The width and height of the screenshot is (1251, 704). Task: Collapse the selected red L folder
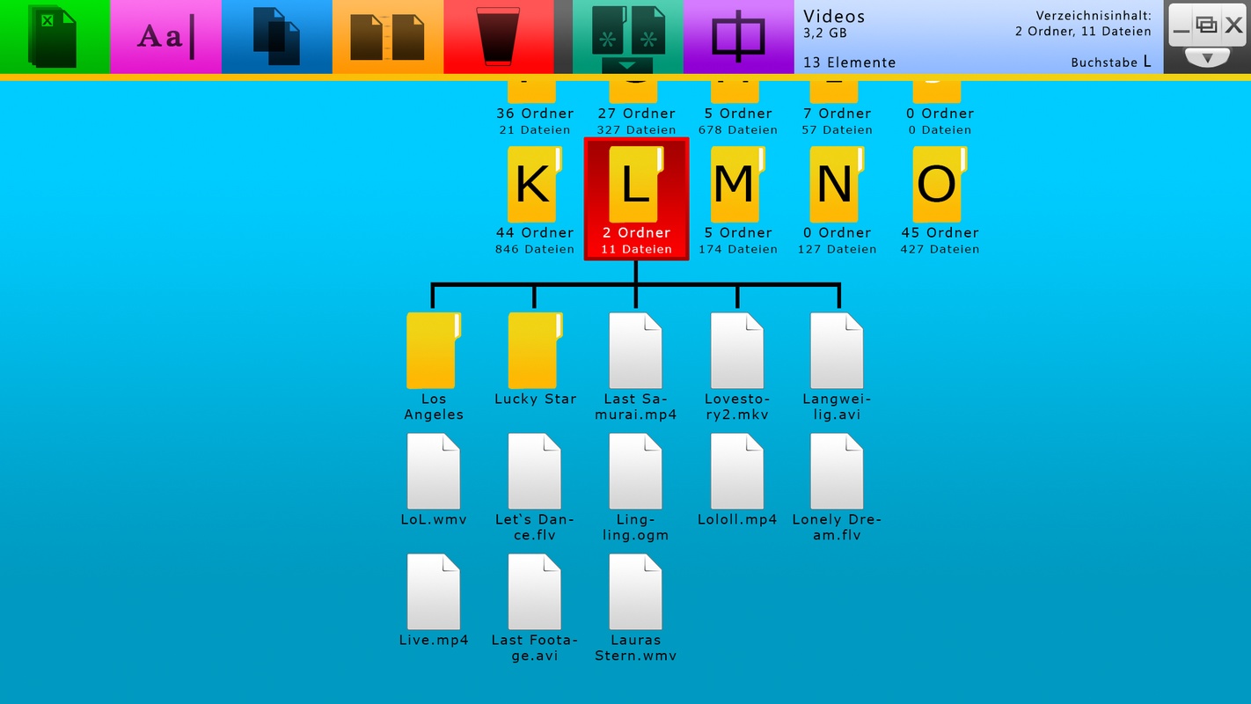[x=635, y=198]
